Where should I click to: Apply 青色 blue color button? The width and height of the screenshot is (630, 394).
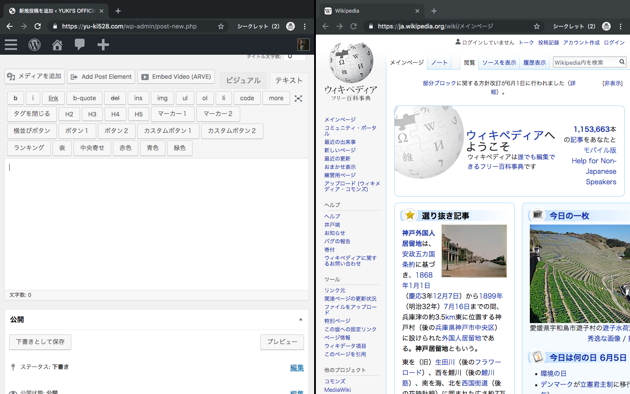153,148
